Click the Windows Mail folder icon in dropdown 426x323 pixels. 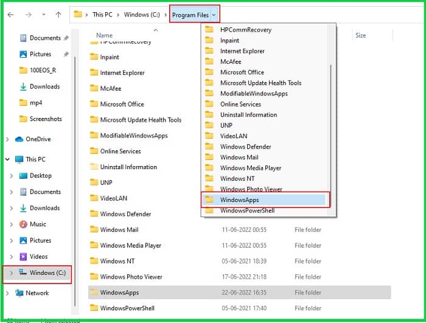tap(209, 157)
